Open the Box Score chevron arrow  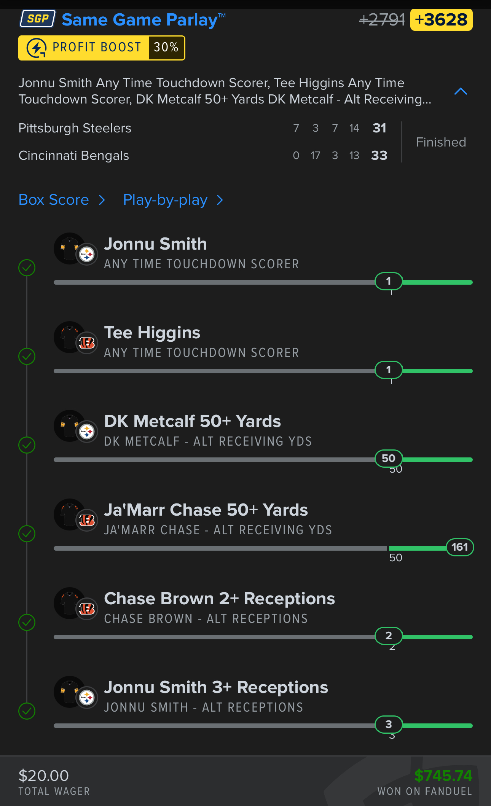tap(102, 200)
